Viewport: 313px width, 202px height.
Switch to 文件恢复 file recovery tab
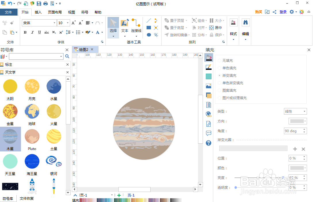click(26, 199)
